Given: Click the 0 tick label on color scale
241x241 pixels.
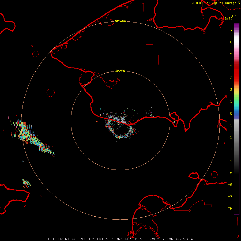Looking at the screenshot, I should [231, 114].
